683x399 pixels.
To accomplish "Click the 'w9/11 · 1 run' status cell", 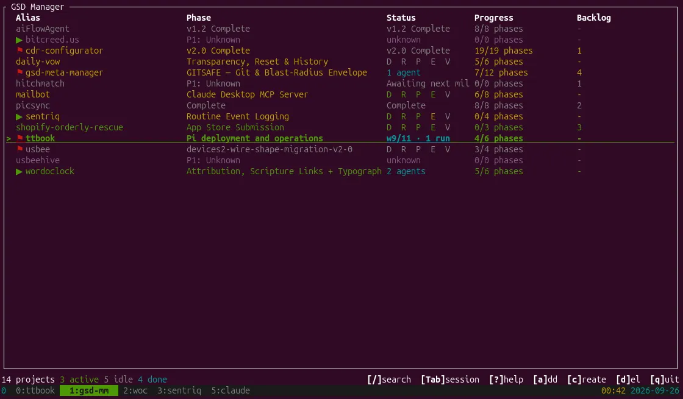I will coord(418,138).
